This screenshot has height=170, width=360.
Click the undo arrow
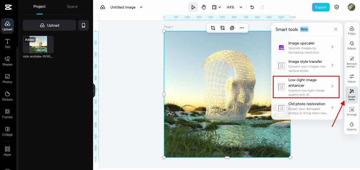(252, 7)
